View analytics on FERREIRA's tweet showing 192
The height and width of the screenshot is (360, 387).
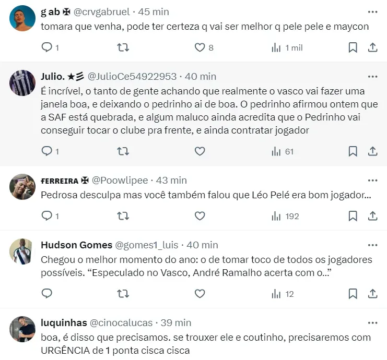[x=285, y=216]
